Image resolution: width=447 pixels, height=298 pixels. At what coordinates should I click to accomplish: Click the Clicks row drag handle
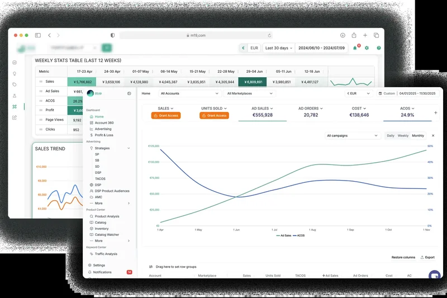pos(40,130)
